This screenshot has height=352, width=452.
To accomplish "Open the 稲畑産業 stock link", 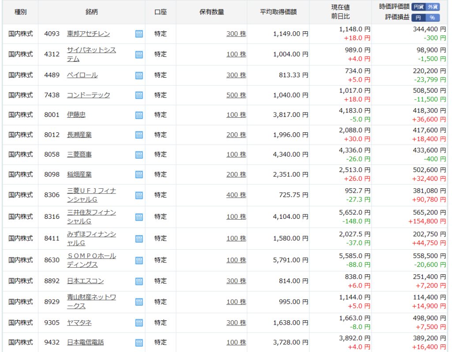I will (79, 175).
